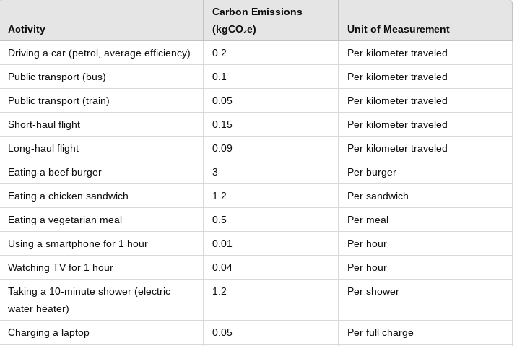Click 'Using a smartphone for 1 hour'

click(x=78, y=243)
